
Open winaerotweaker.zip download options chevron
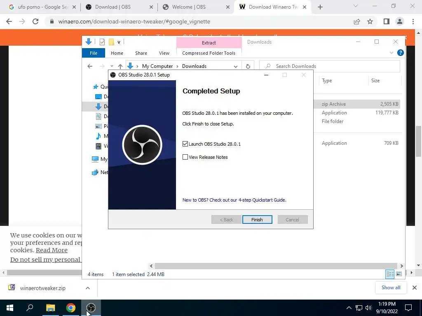coord(88,288)
